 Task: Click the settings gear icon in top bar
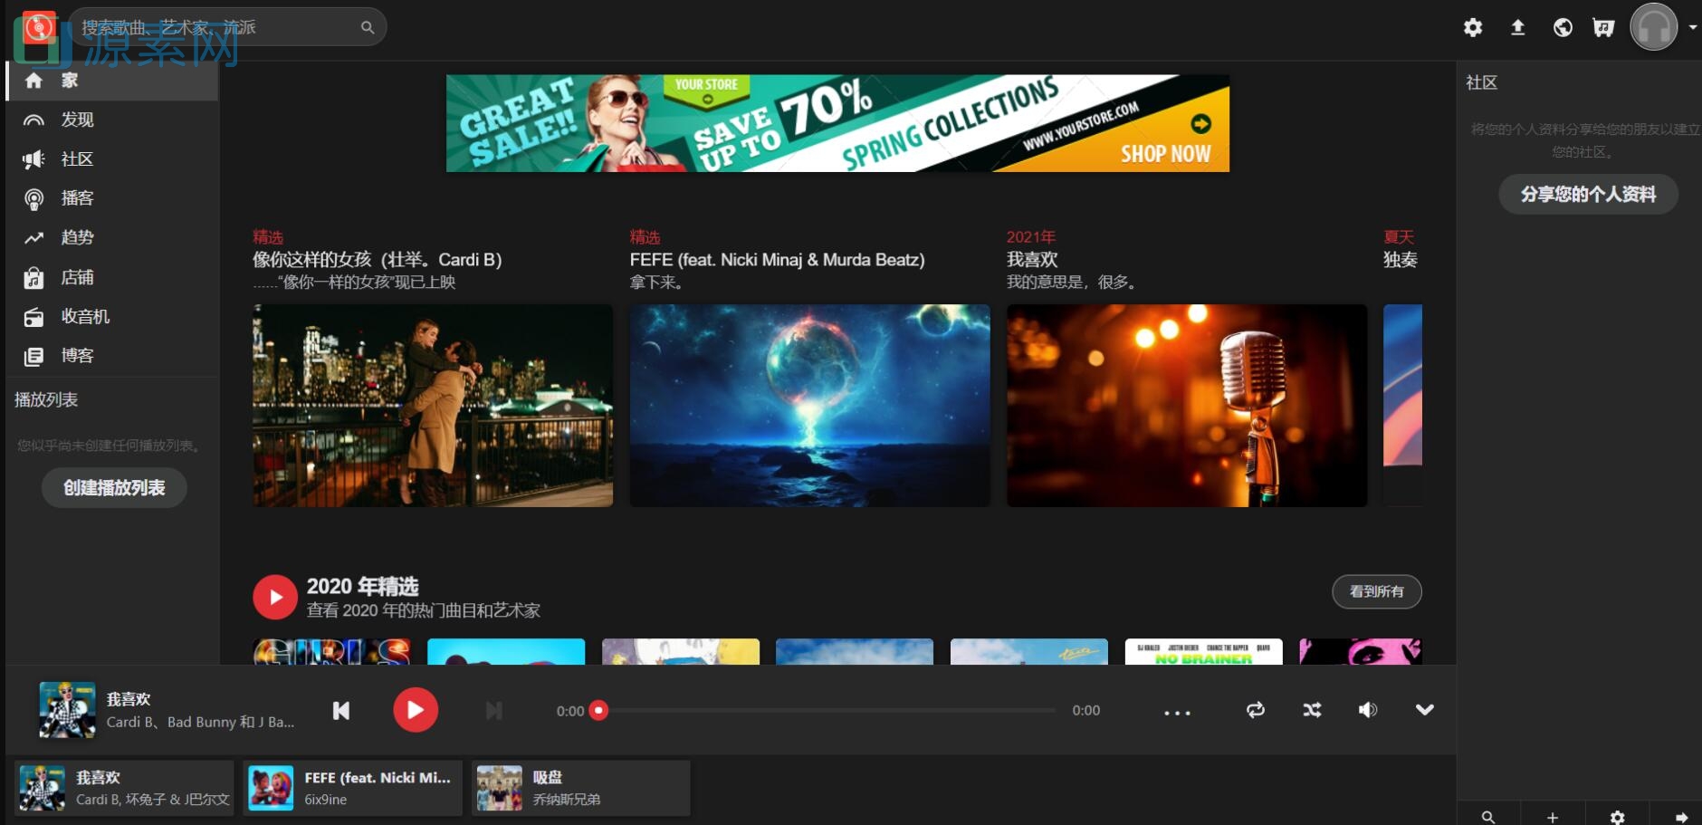click(1473, 28)
